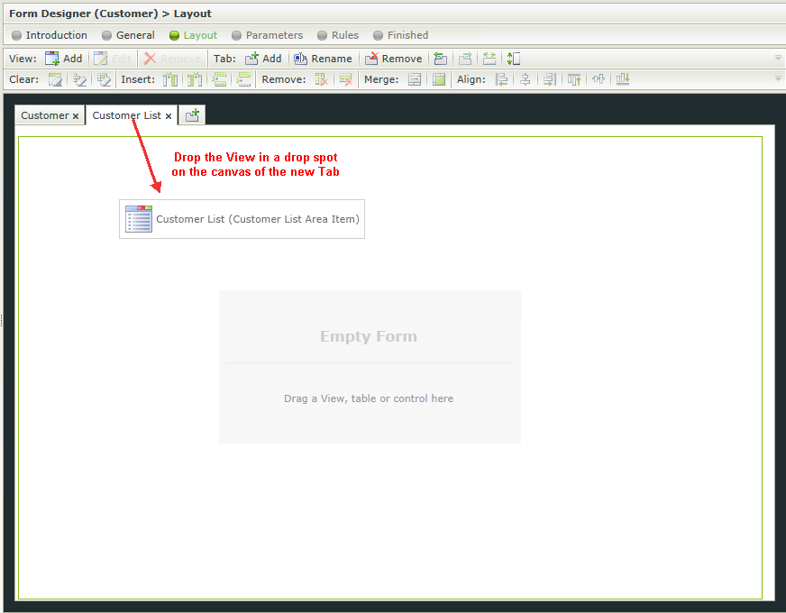Align content to vertical middle
This screenshot has height=613, width=786.
tap(599, 79)
